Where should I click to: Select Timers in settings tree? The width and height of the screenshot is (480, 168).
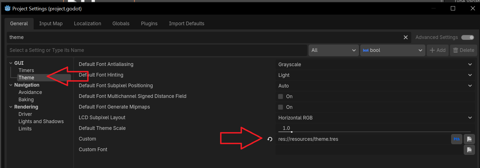pos(26,70)
